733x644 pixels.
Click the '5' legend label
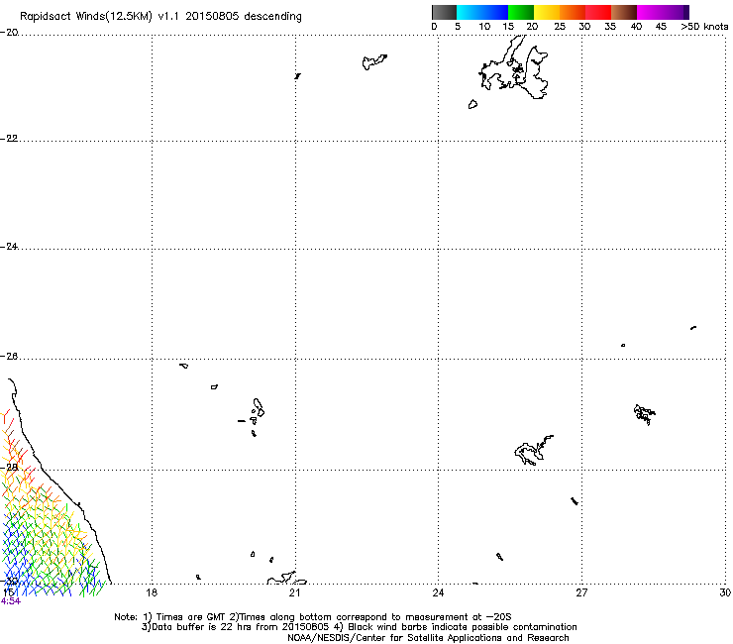pyautogui.click(x=458, y=27)
